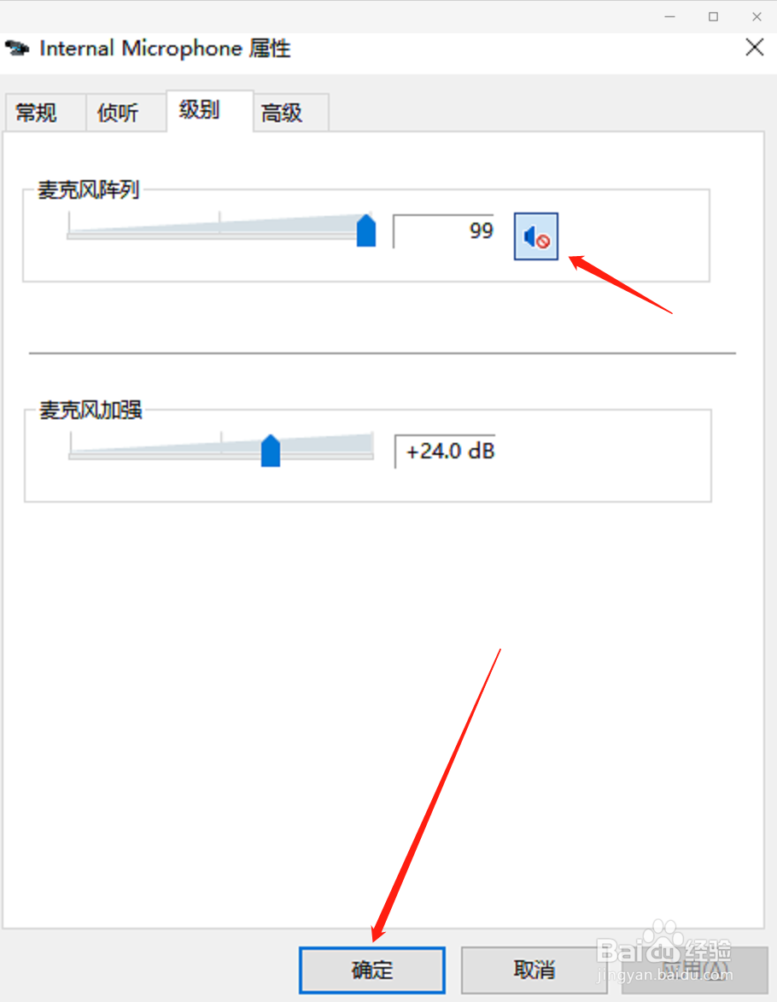Click the 麦克风加强 slider thumb
This screenshot has width=777, height=1002.
pyautogui.click(x=271, y=451)
